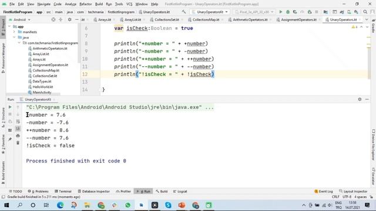Open Project panel settings gear
The height and width of the screenshot is (211, 376).
tap(69, 19)
